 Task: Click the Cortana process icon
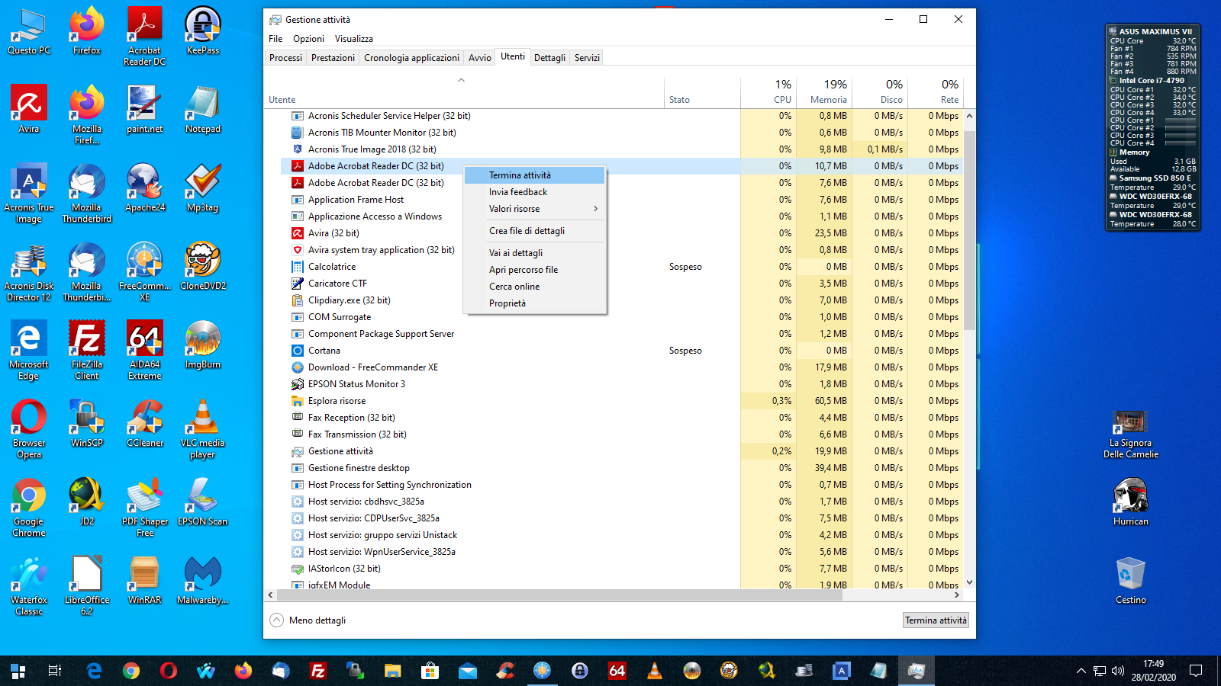[x=298, y=351]
